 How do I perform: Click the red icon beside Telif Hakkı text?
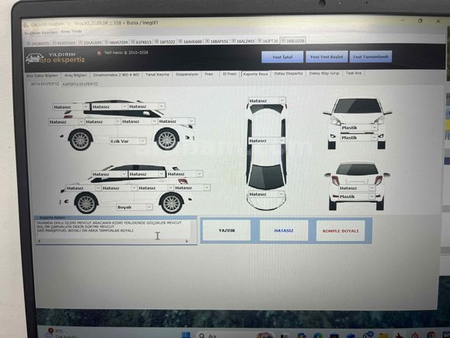tap(99, 53)
